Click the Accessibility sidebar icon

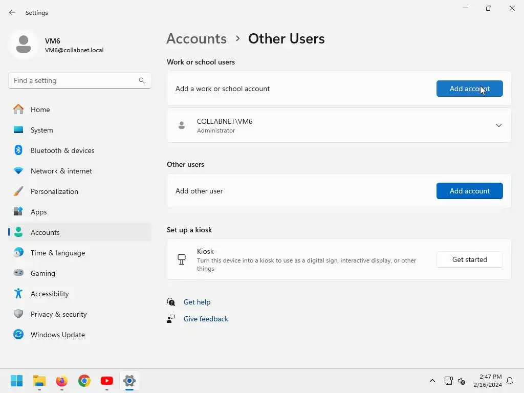pos(18,294)
